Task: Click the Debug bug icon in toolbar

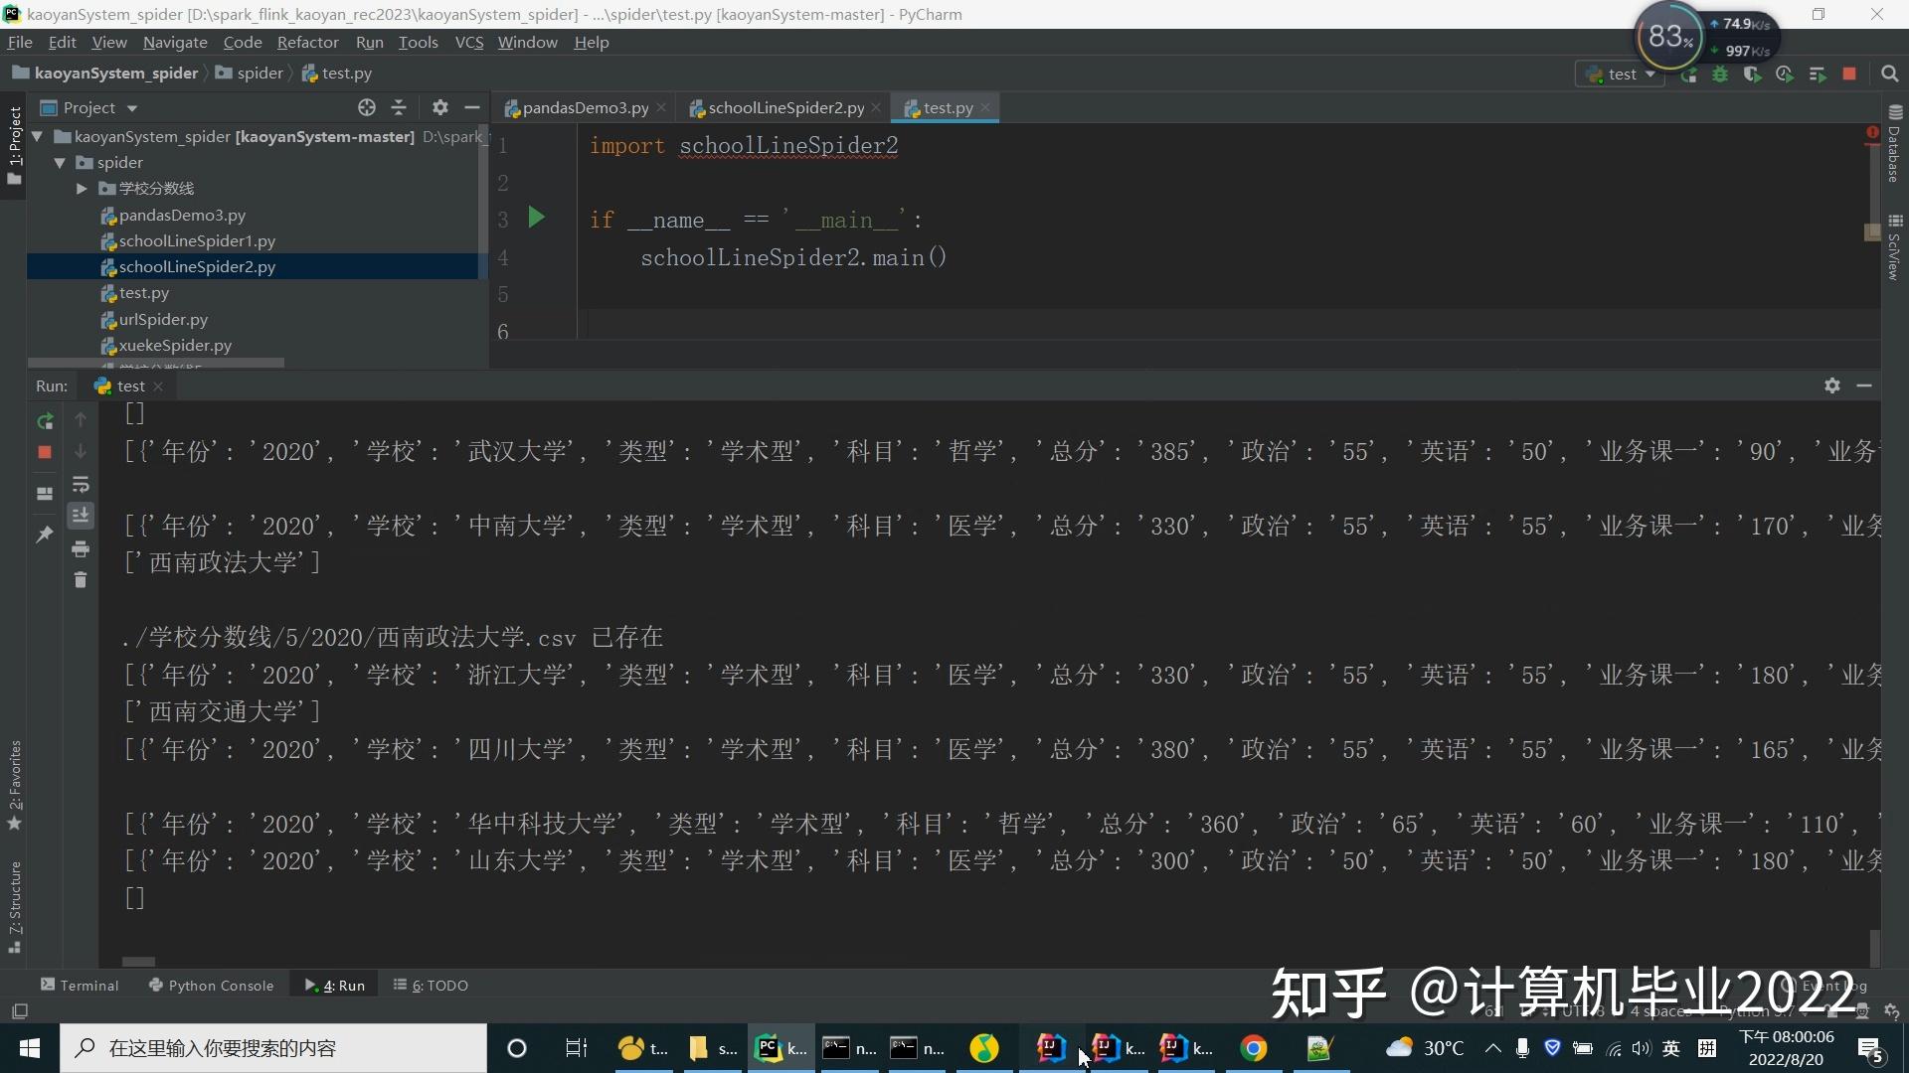Action: (x=1720, y=75)
